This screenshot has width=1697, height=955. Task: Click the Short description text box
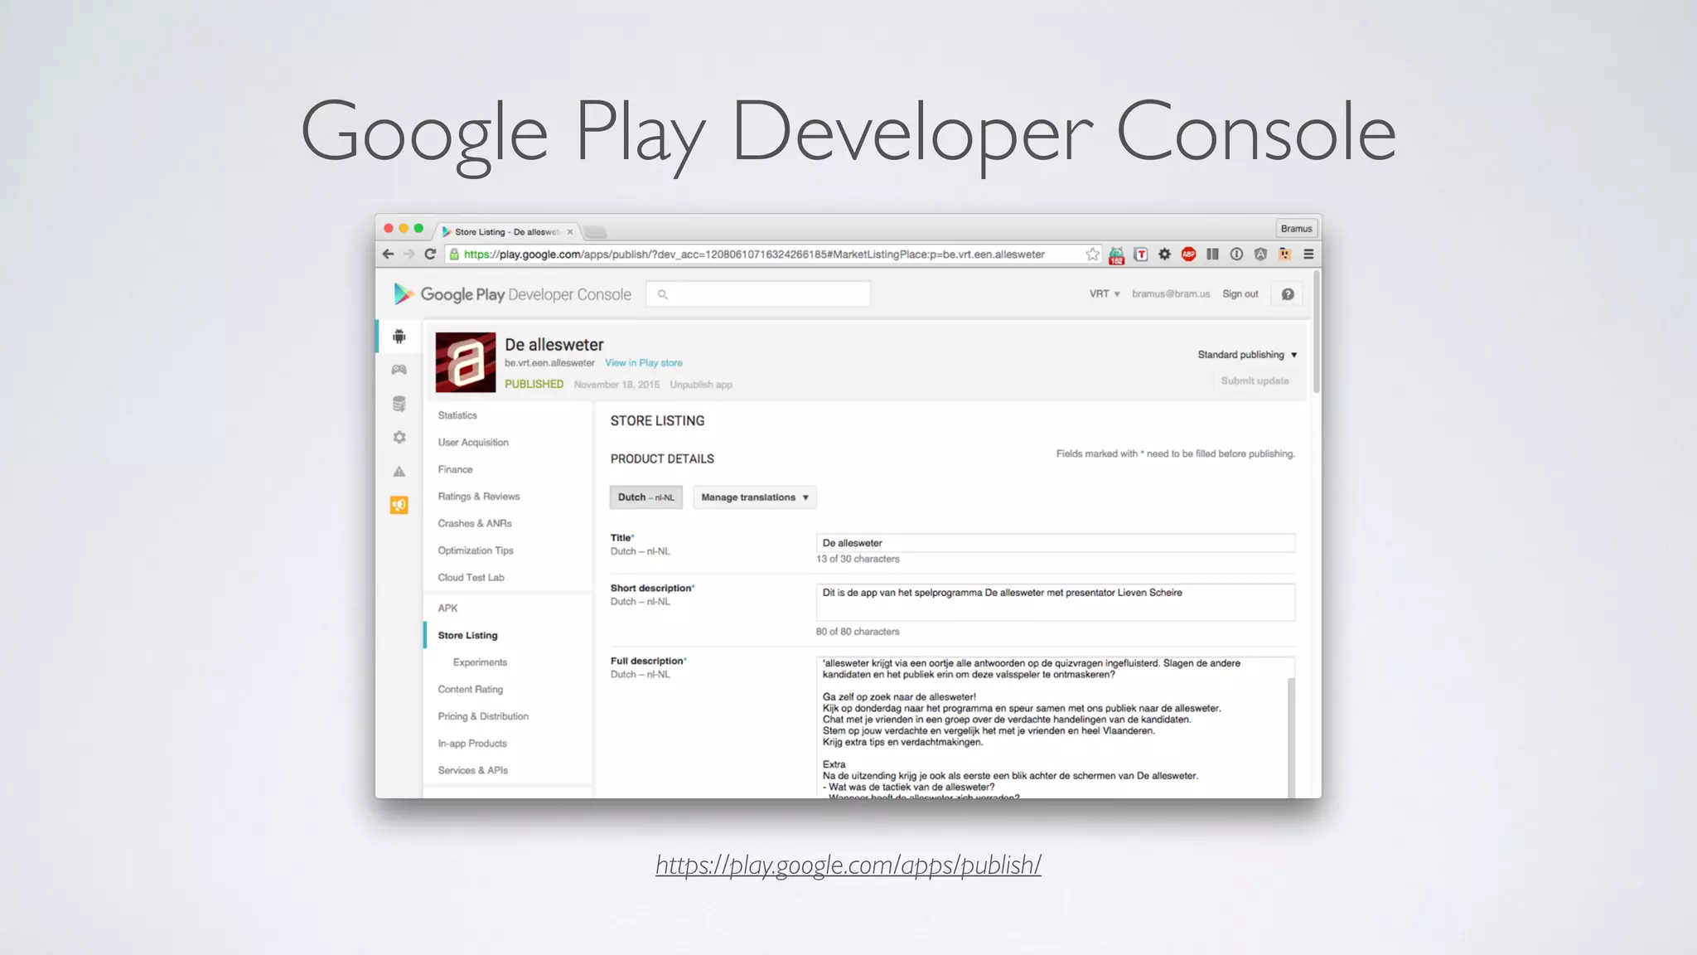1055,602
